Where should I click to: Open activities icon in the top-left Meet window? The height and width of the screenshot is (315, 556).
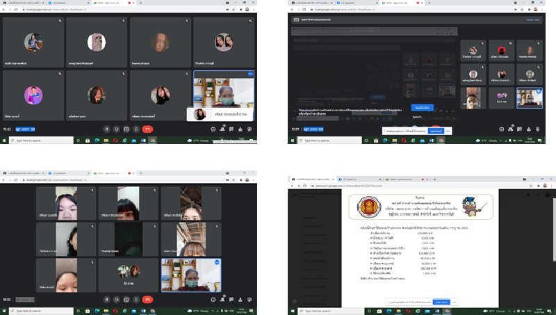tap(240, 129)
